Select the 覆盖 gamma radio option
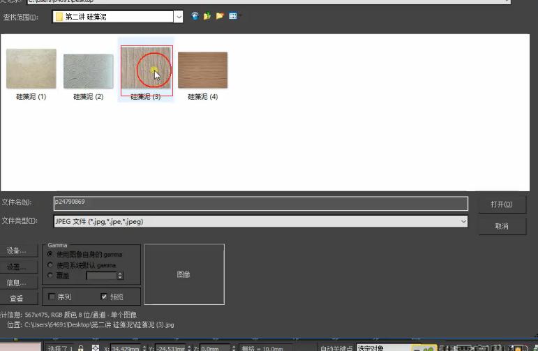The height and width of the screenshot is (351, 538). (50, 276)
